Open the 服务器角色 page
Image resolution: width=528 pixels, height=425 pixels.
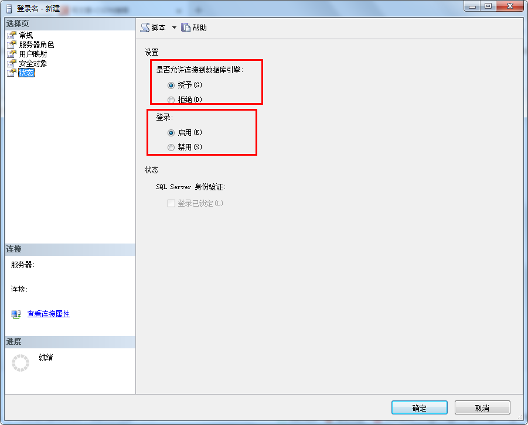click(36, 44)
